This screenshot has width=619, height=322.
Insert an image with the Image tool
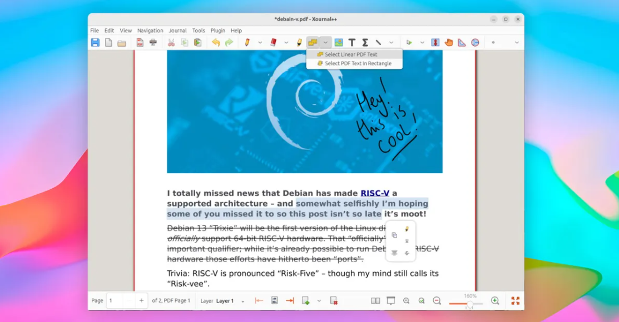pyautogui.click(x=339, y=42)
